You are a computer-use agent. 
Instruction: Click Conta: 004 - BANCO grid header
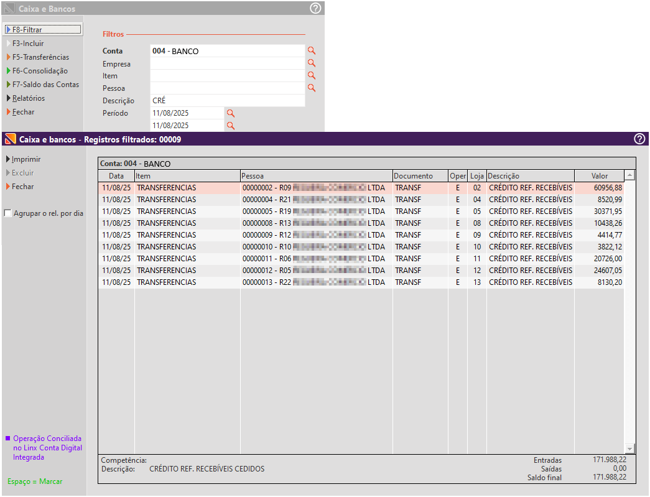click(367, 164)
